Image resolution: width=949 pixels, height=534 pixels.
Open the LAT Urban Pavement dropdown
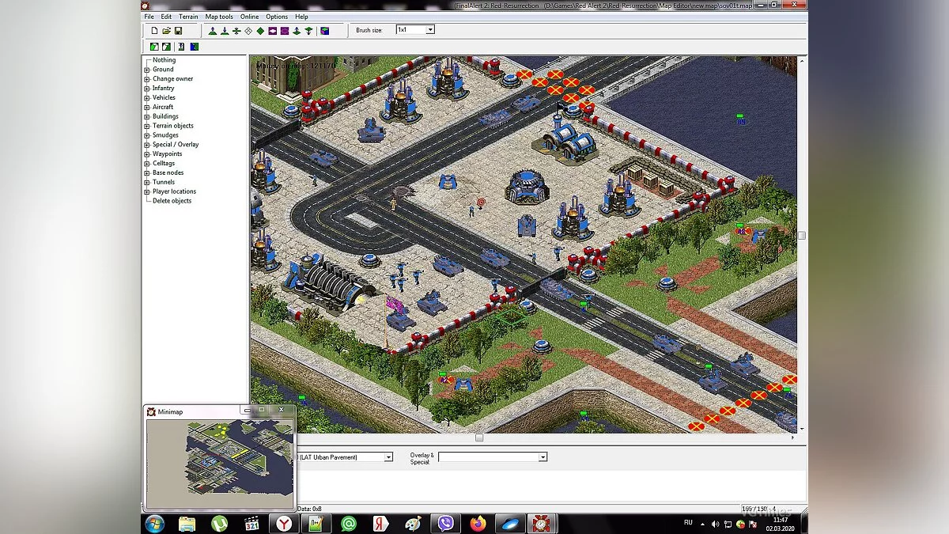coord(387,456)
